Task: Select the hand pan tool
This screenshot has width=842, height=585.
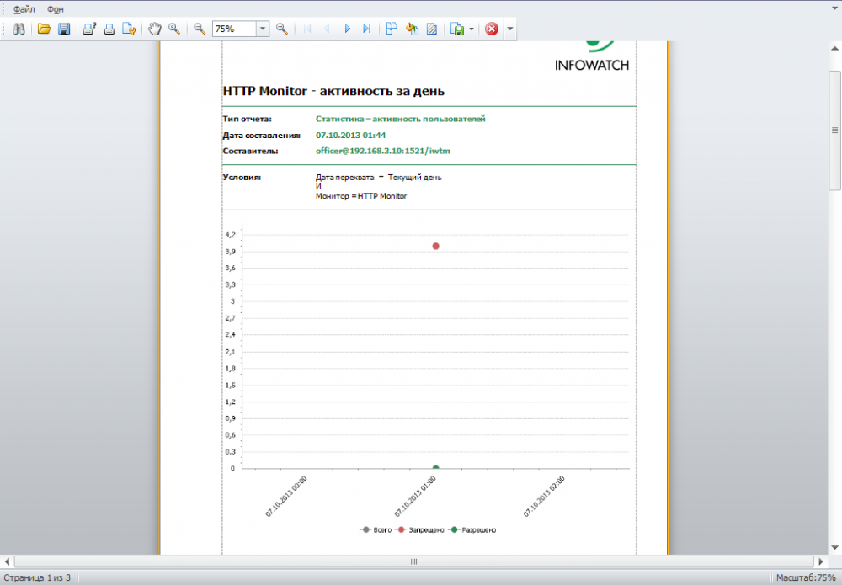Action: 155,29
